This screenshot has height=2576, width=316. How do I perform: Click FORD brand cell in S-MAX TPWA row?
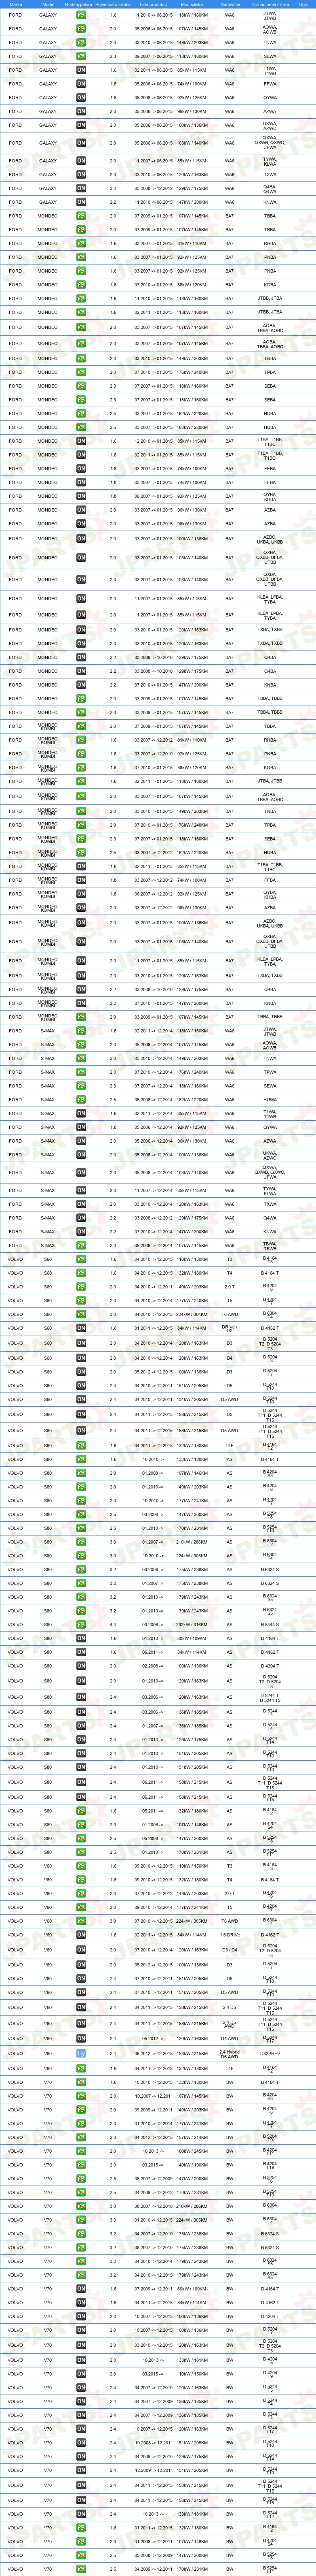(x=15, y=1073)
